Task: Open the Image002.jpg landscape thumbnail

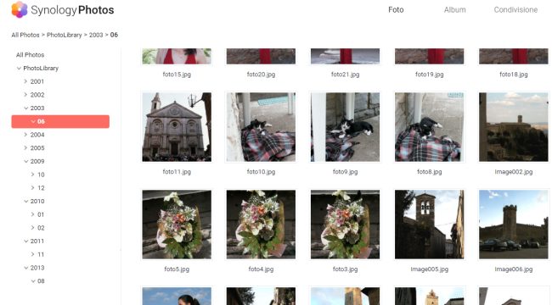Action: [513, 127]
